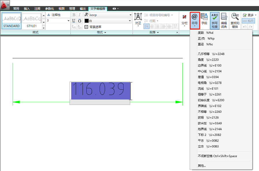259x171 pixels.
Task: Redo the last text edit
Action: 251,27
